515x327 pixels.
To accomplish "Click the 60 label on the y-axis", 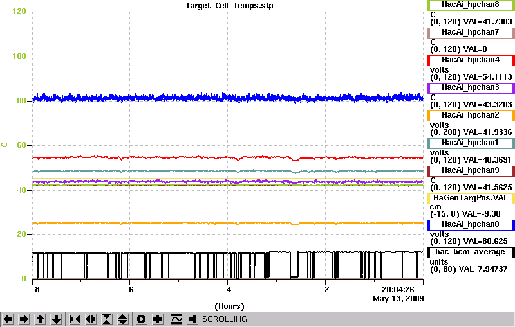I will tap(21, 145).
